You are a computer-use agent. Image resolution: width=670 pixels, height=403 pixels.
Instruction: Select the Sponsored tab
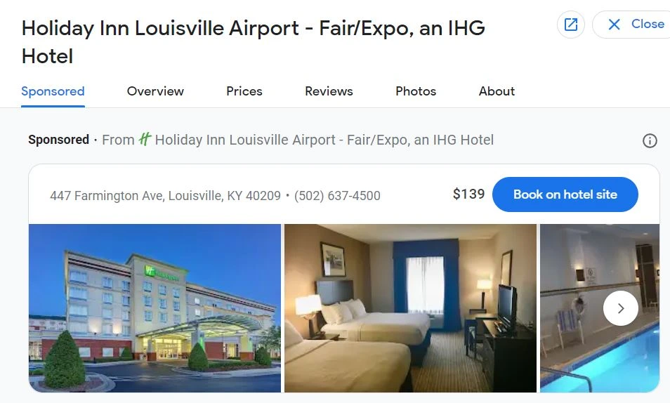[53, 91]
